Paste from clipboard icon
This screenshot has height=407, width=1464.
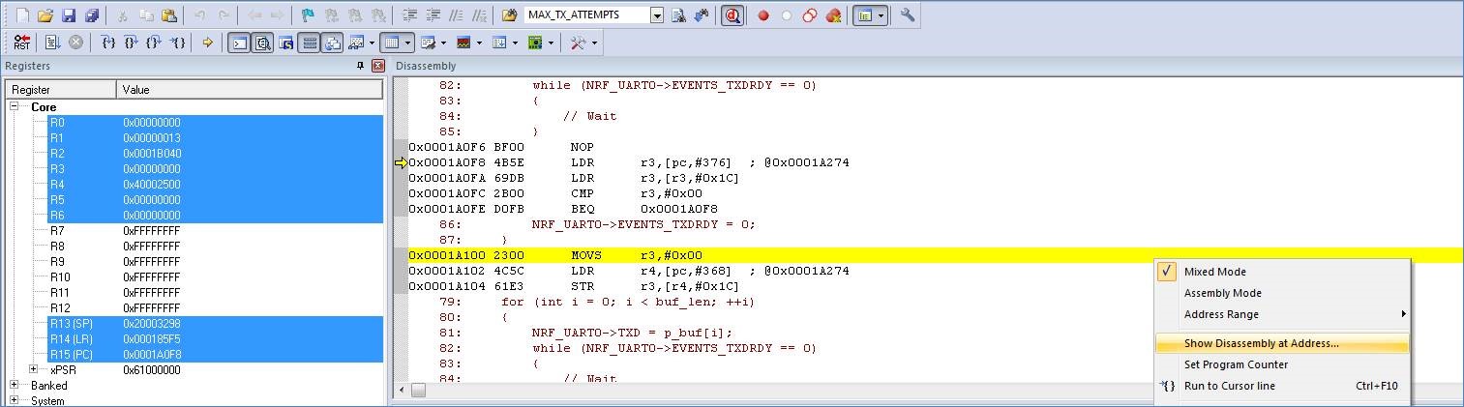coord(169,15)
